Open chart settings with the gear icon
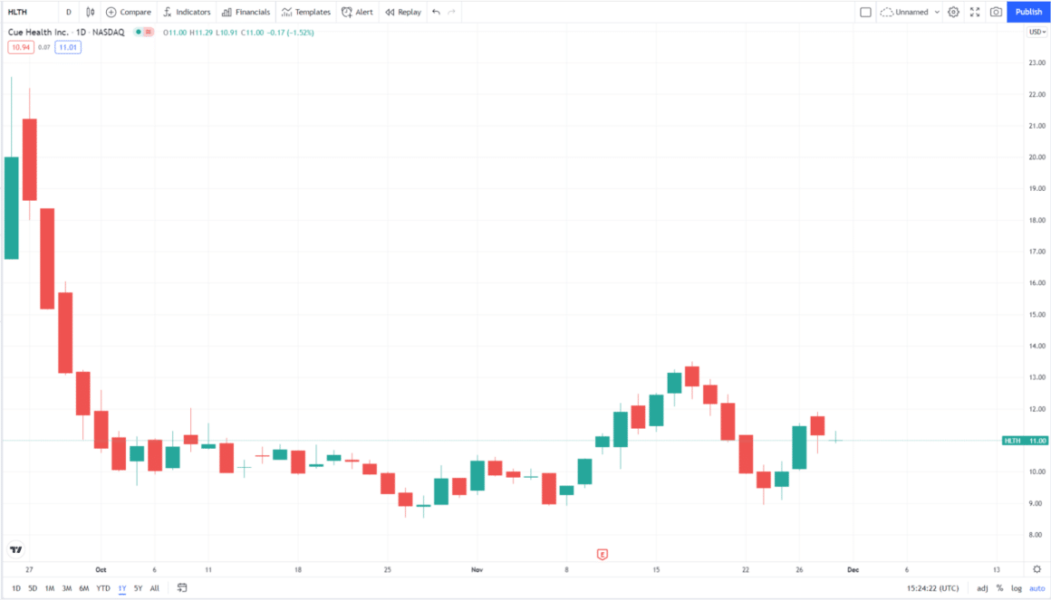Image resolution: width=1051 pixels, height=600 pixels. click(x=953, y=12)
